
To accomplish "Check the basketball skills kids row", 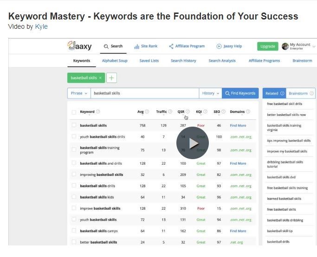I will coord(74,197).
